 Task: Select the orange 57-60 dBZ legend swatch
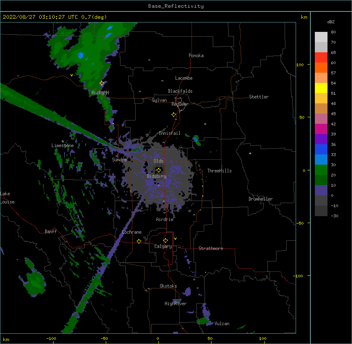point(321,67)
